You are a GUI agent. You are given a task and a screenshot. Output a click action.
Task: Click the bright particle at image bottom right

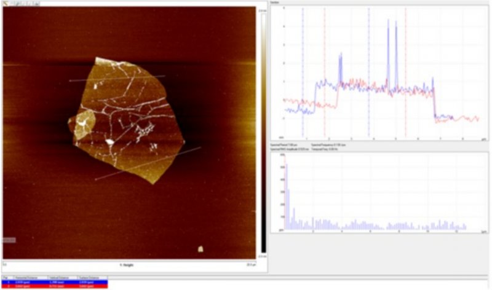click(200, 249)
